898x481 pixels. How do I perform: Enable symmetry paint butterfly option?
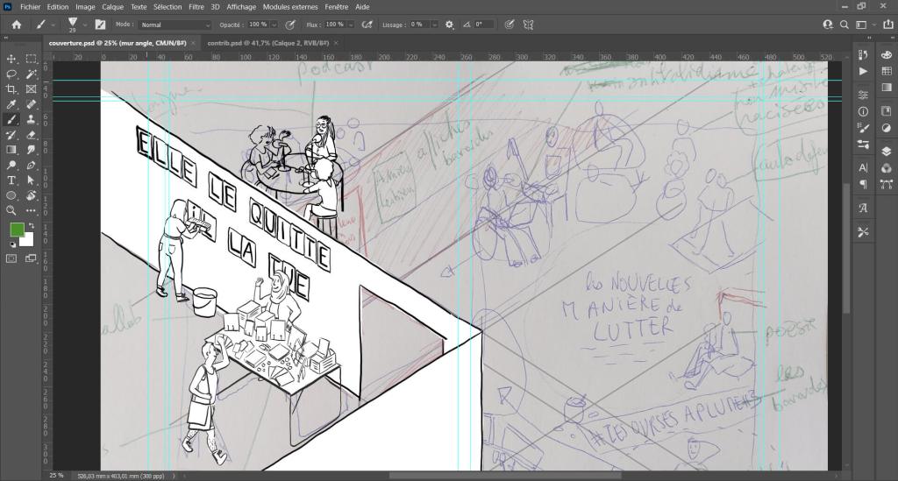coord(528,25)
